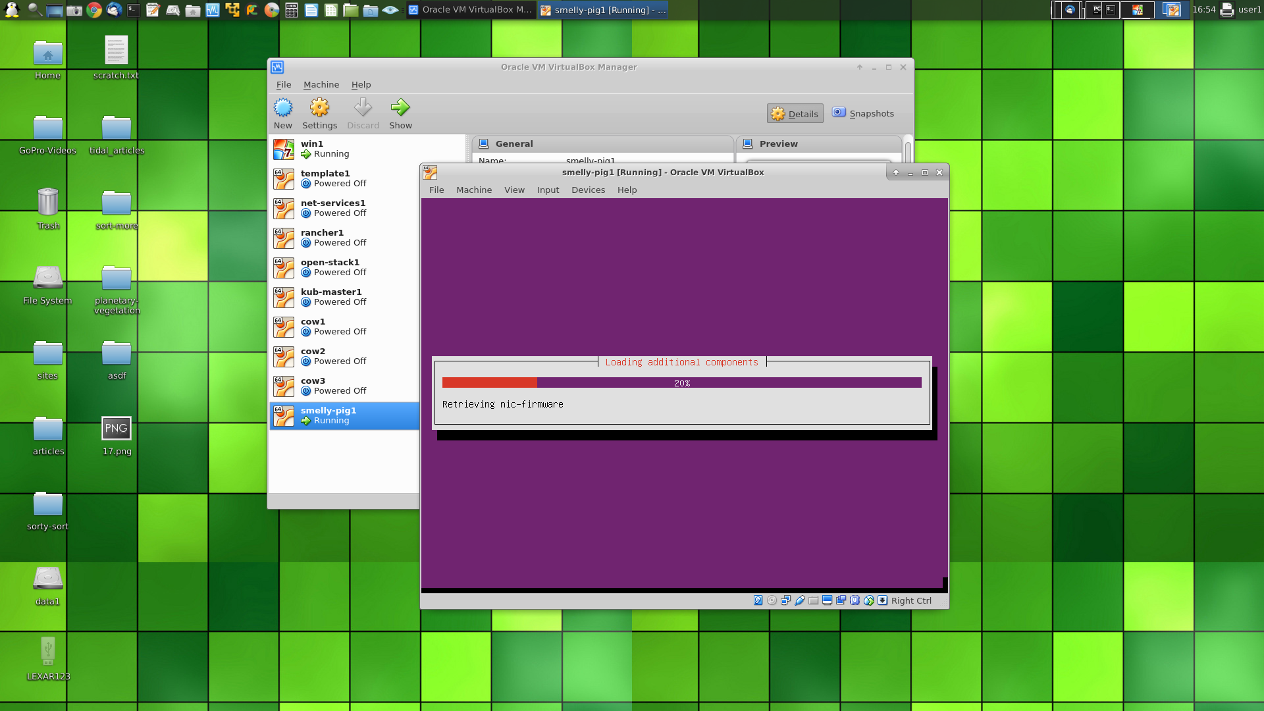Click the Show VM window arrow icon
Image resolution: width=1264 pixels, height=711 pixels.
tap(400, 108)
